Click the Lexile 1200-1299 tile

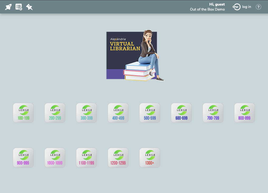[x=118, y=158]
